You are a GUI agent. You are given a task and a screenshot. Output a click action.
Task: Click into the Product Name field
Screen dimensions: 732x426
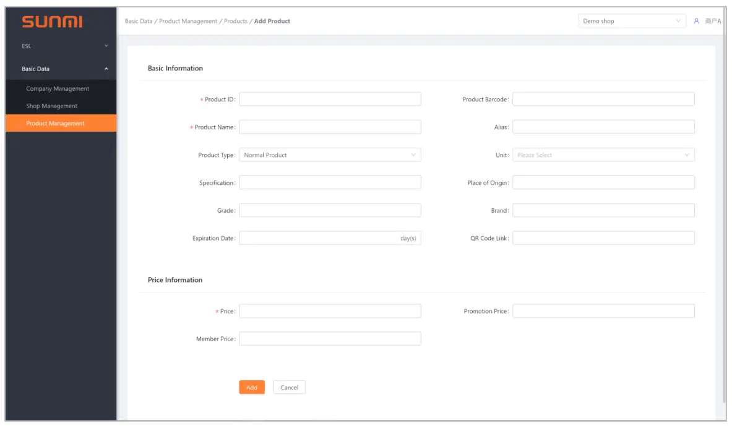click(330, 127)
